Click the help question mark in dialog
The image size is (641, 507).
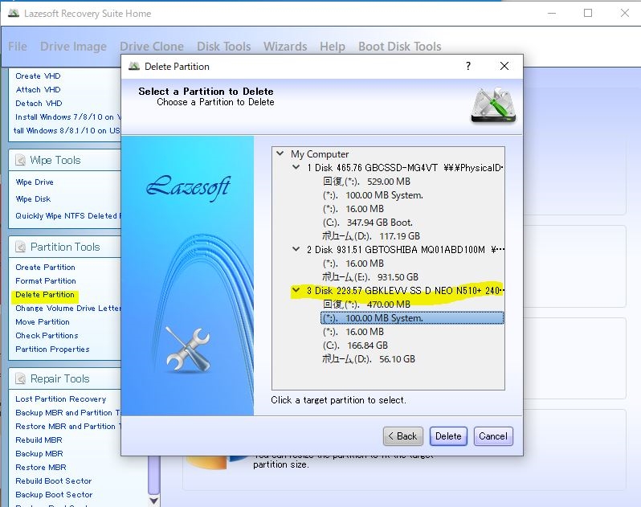coord(468,66)
